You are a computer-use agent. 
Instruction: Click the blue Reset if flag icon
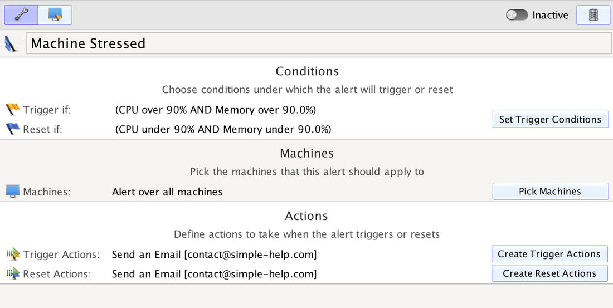tap(12, 129)
